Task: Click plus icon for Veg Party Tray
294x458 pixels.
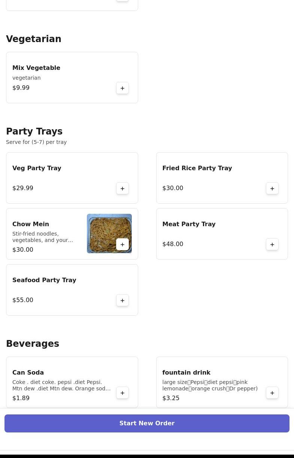Action: click(122, 189)
